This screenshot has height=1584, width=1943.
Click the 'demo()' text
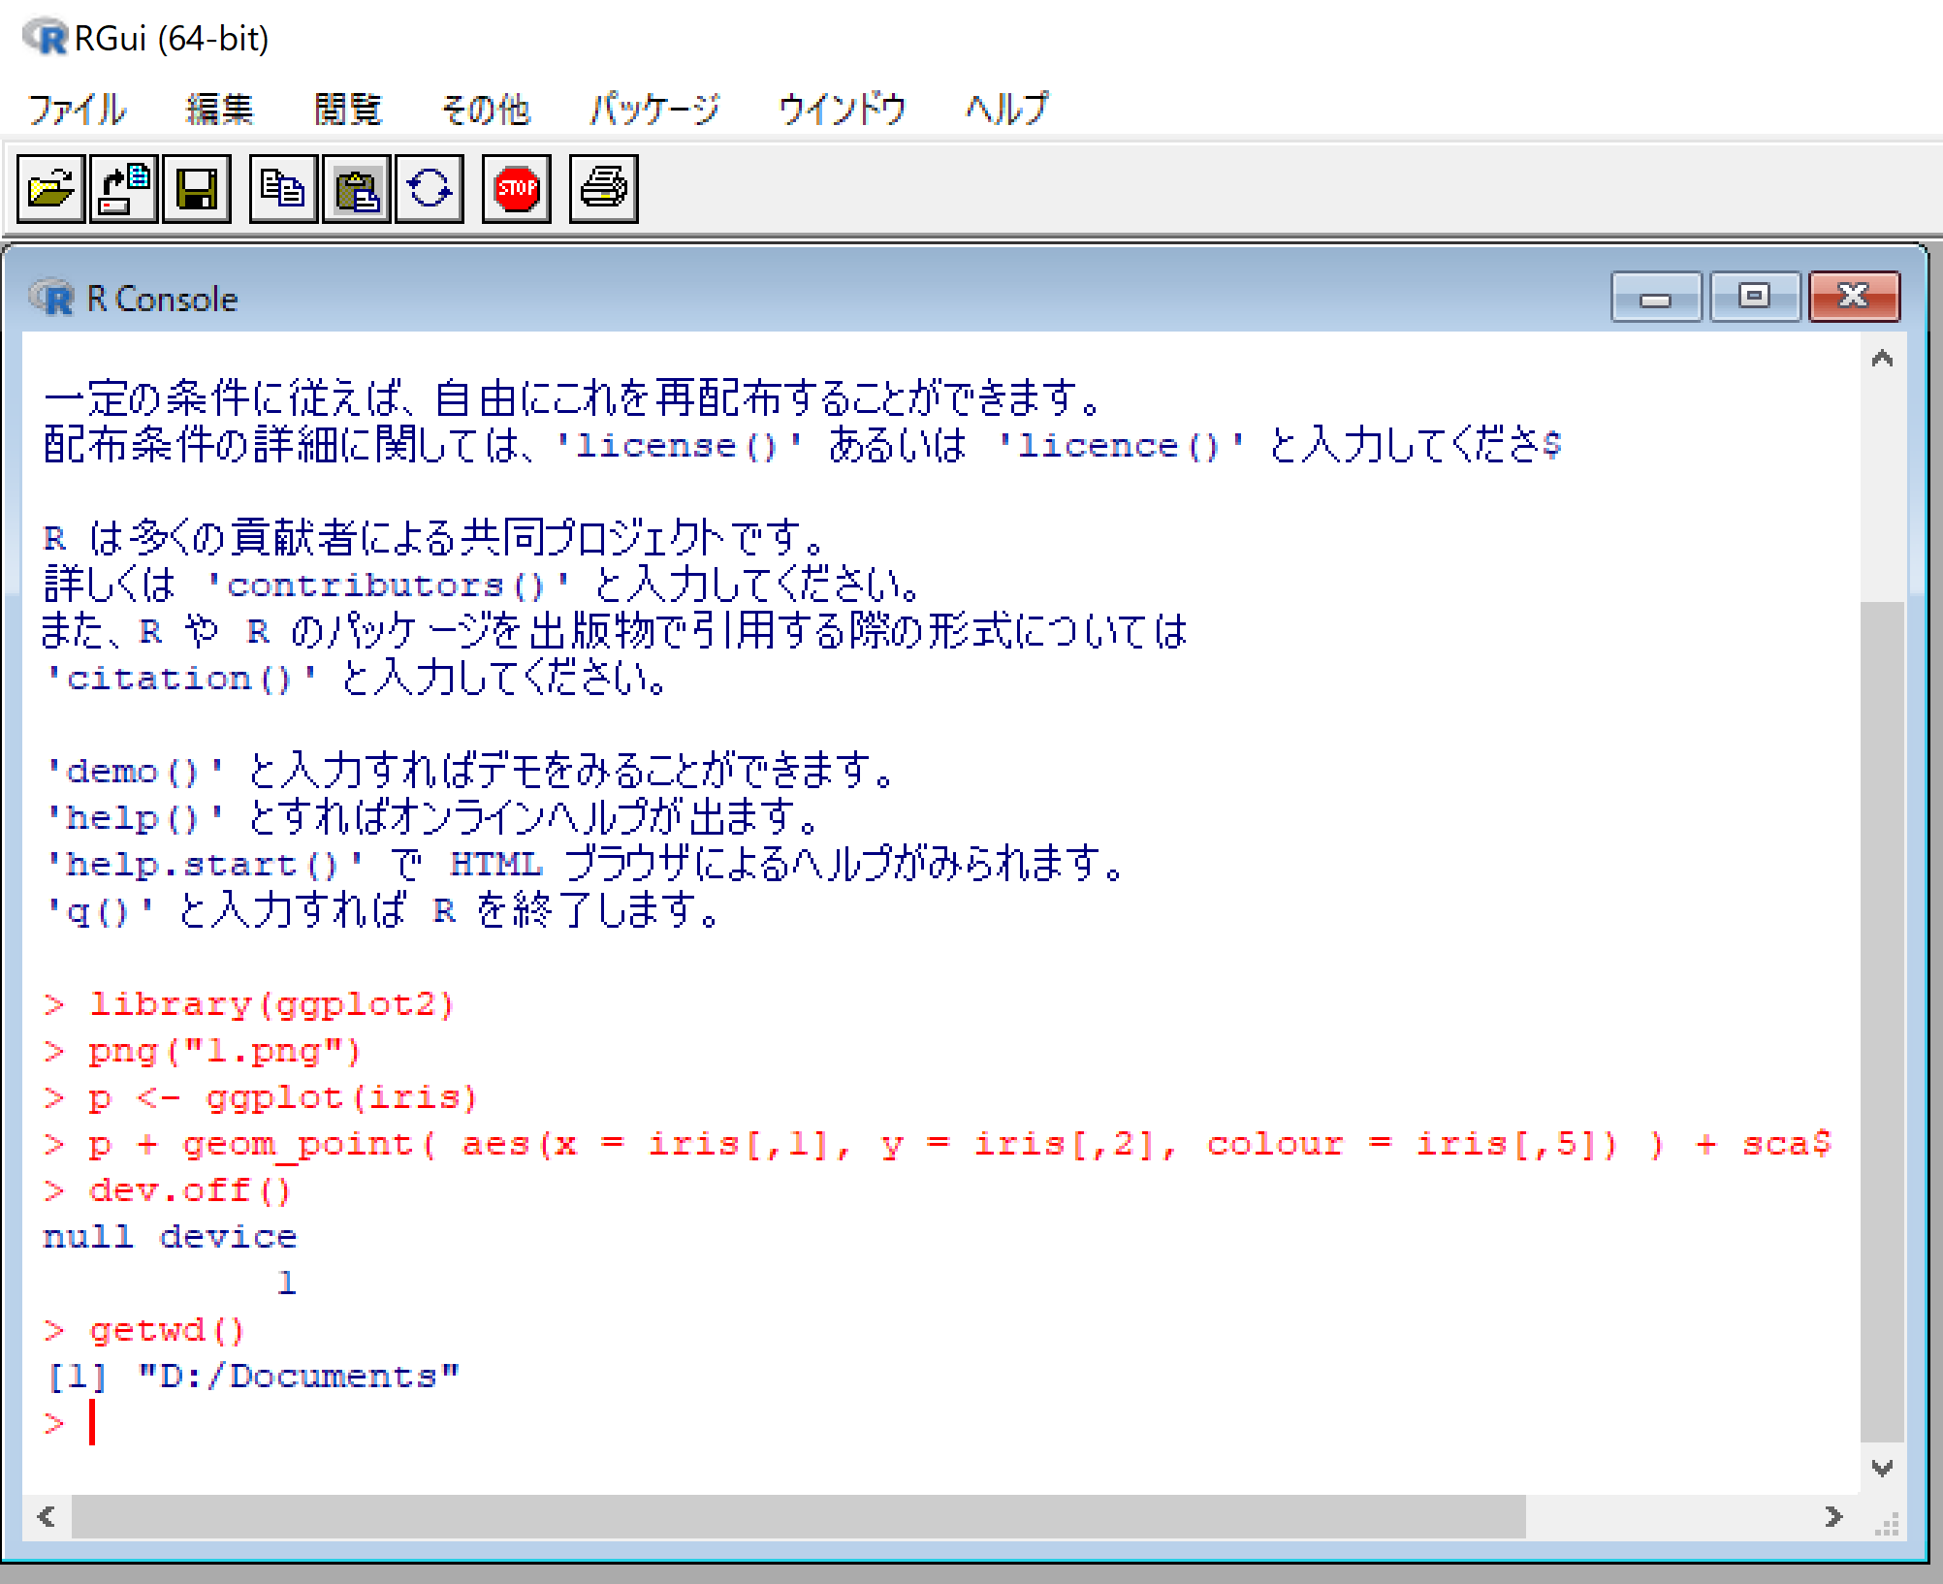pyautogui.click(x=135, y=771)
